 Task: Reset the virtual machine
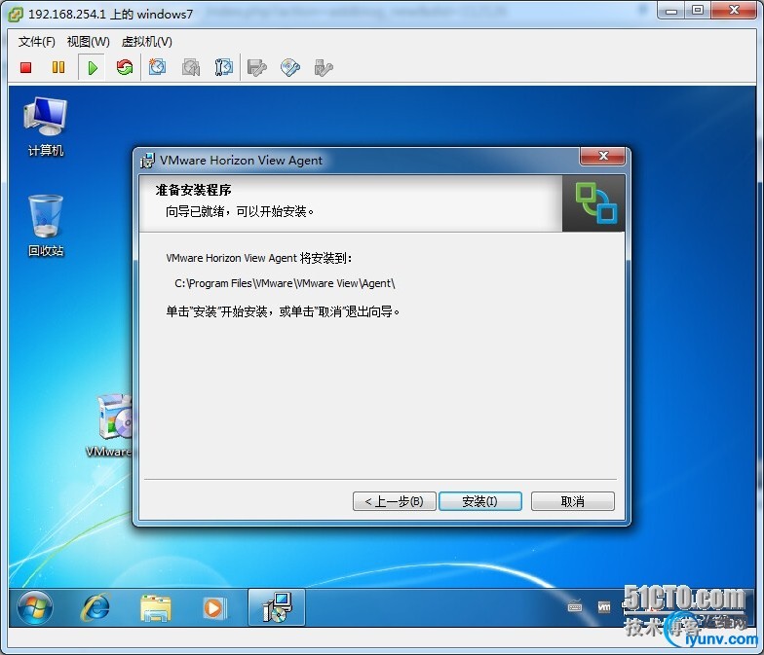click(x=125, y=67)
